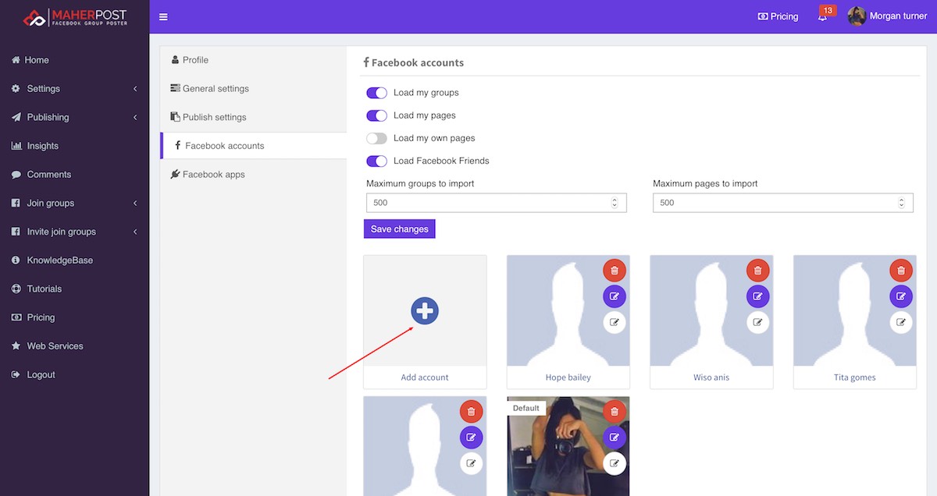Delete the Default account with photo
The image size is (937, 496).
point(615,412)
